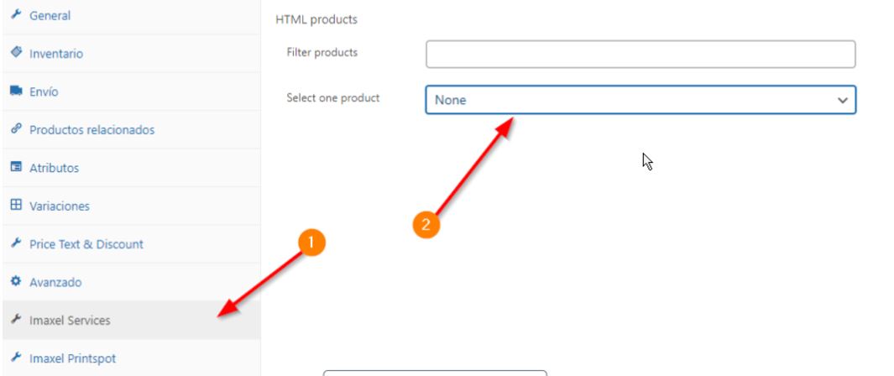Focus the Filter products text field
This screenshot has height=376, width=894.
point(640,54)
